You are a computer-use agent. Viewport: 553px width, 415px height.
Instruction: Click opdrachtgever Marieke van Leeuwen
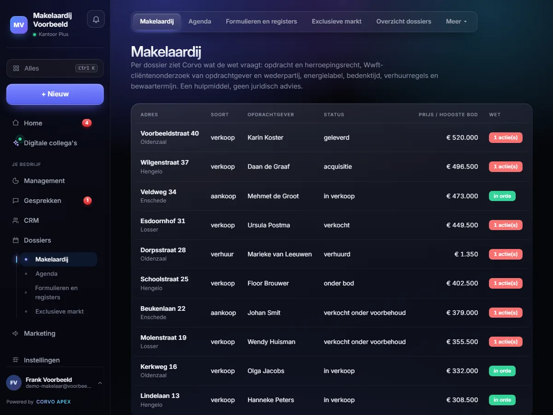280,254
